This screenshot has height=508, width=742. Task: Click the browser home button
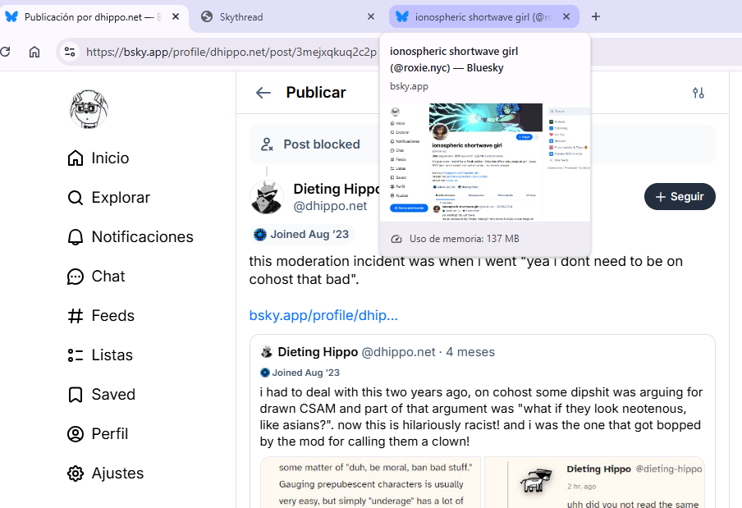click(34, 52)
